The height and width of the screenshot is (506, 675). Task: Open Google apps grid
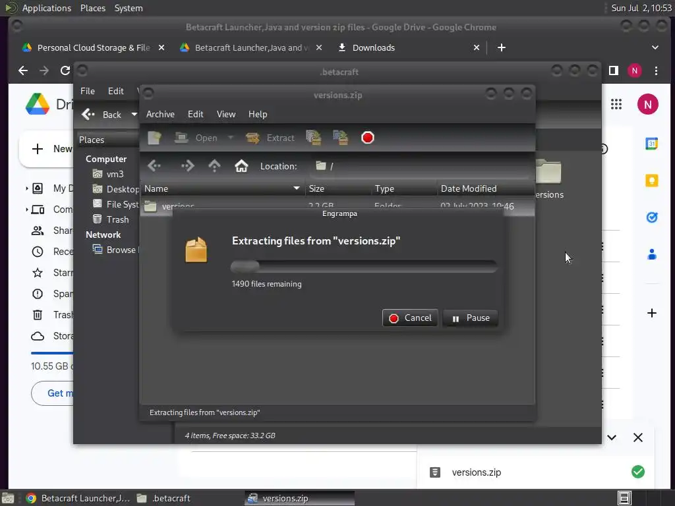tap(616, 104)
